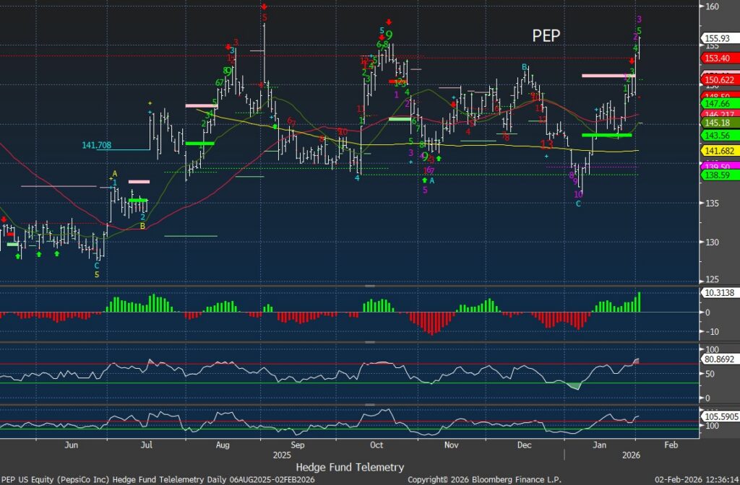The image size is (740, 485).
Task: Click the yellow 141.682 moving average tag
Action: [718, 150]
